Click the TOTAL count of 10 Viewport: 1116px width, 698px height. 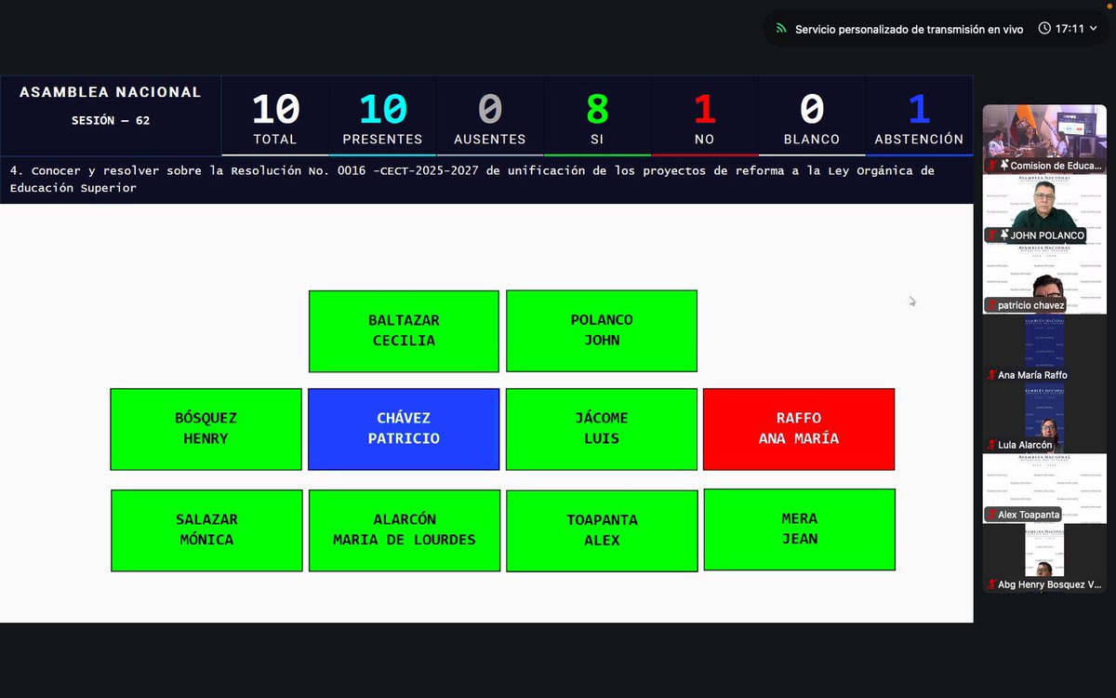(275, 110)
